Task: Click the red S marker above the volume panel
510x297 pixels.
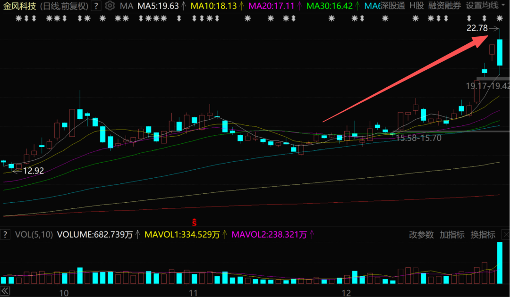Action: (x=194, y=223)
